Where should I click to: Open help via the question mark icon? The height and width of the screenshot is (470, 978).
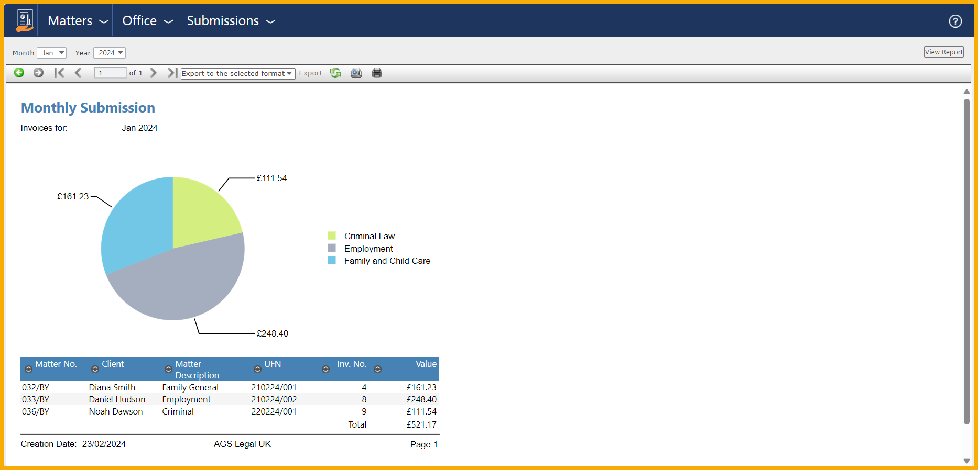(955, 21)
